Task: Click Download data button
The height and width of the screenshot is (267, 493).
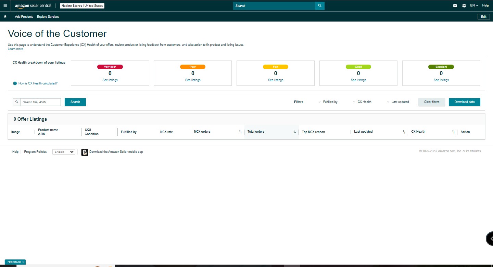Action: coord(465,102)
